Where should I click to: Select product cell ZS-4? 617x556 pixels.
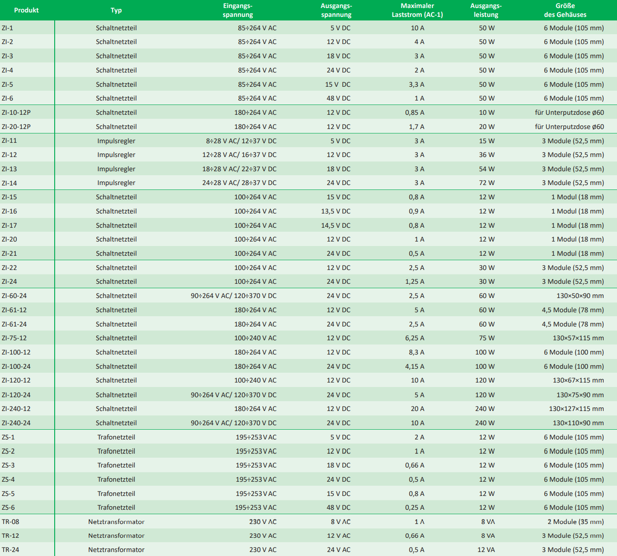tap(8, 479)
